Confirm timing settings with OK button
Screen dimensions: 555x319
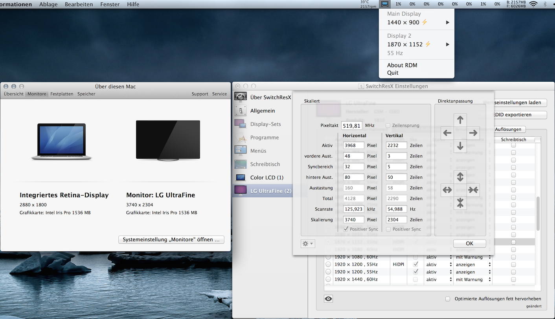click(470, 244)
